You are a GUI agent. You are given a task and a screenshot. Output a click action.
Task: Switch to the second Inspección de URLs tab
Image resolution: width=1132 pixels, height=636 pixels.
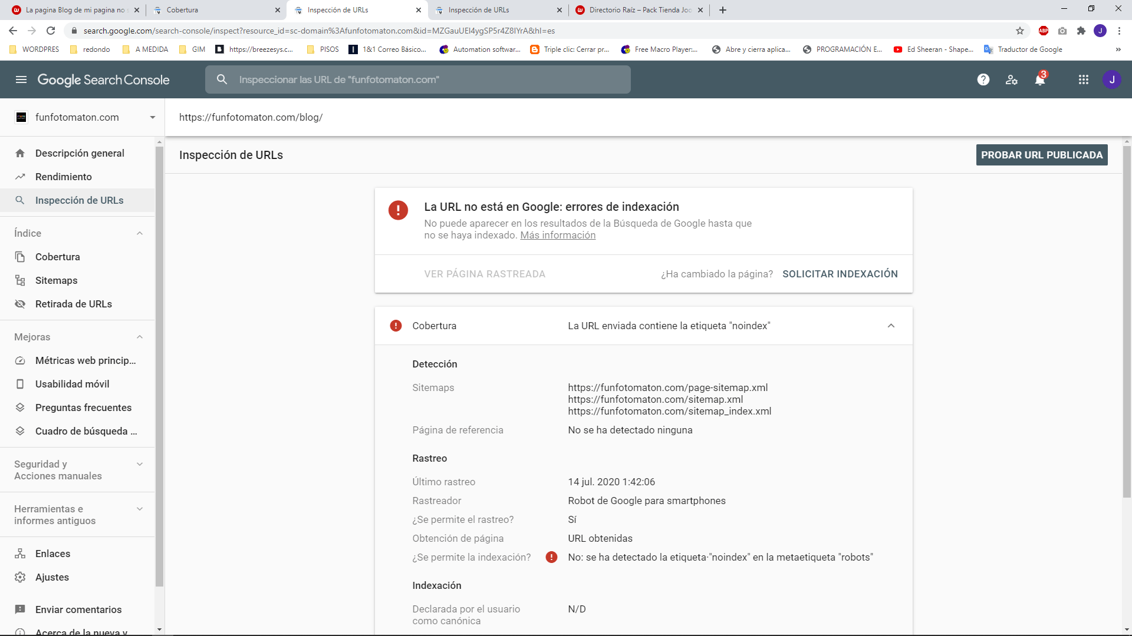498,10
